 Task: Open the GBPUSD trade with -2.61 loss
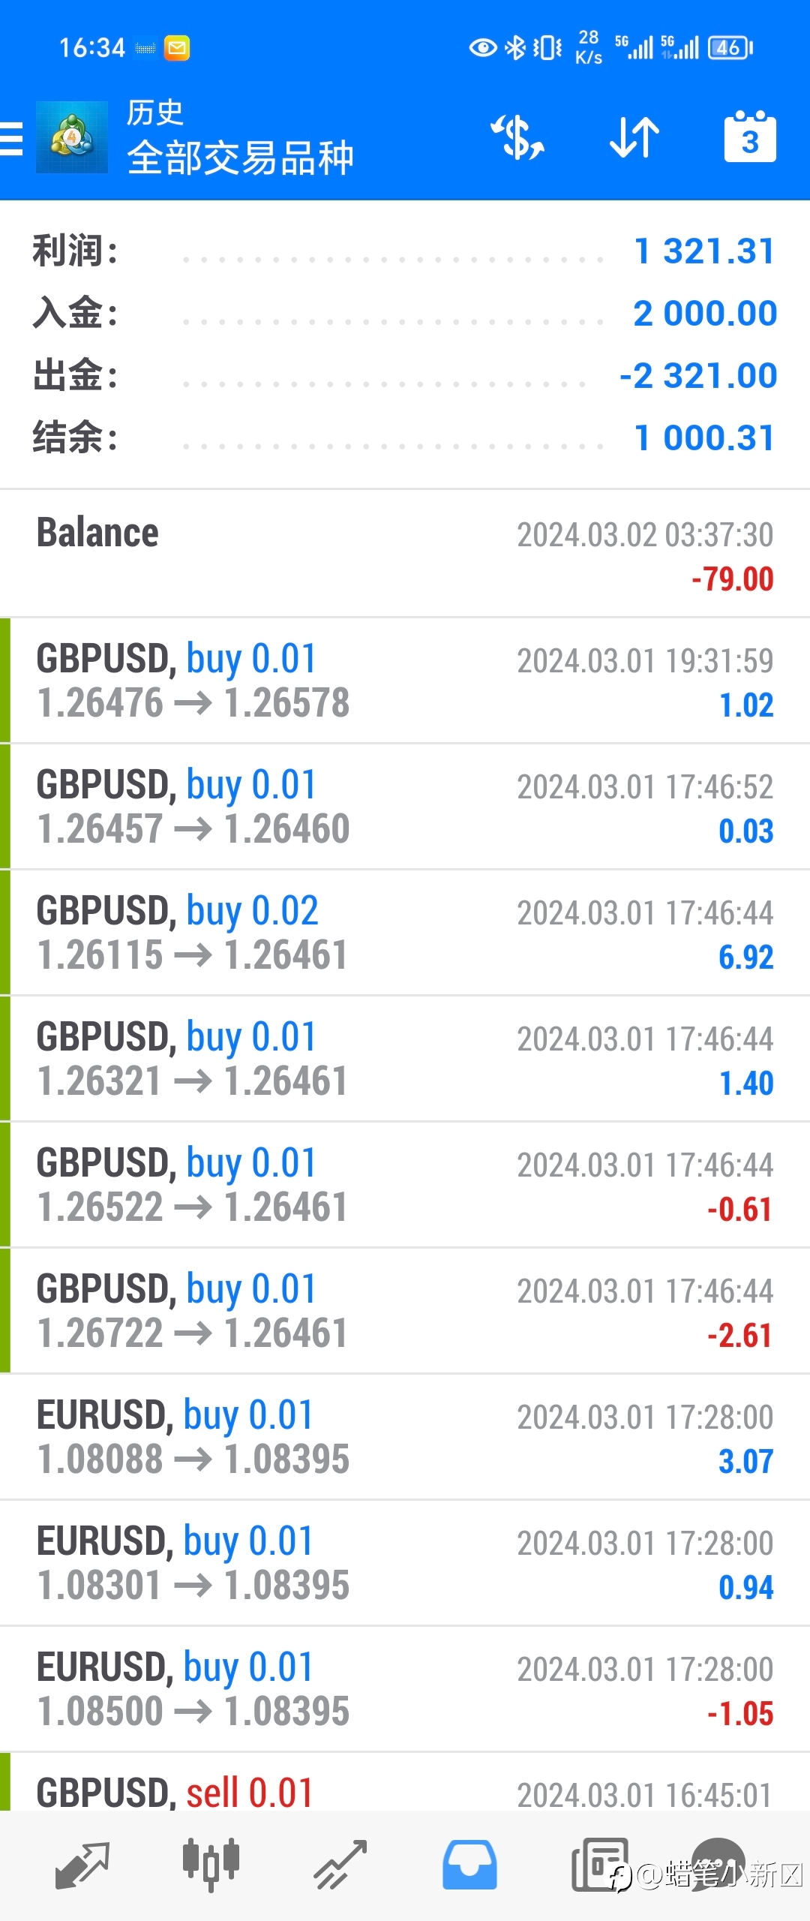(405, 1311)
